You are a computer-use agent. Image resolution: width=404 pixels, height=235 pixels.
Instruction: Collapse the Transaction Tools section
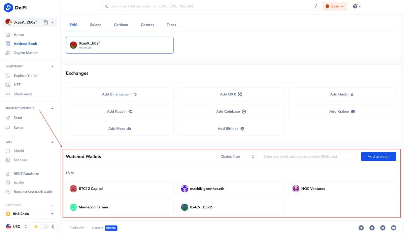[x=52, y=109]
